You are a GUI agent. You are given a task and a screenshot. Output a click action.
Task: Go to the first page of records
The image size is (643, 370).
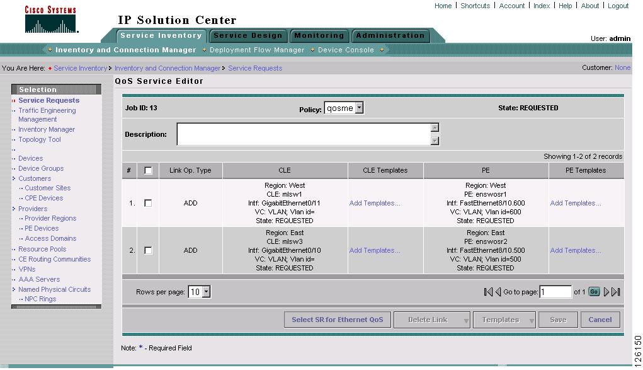488,292
